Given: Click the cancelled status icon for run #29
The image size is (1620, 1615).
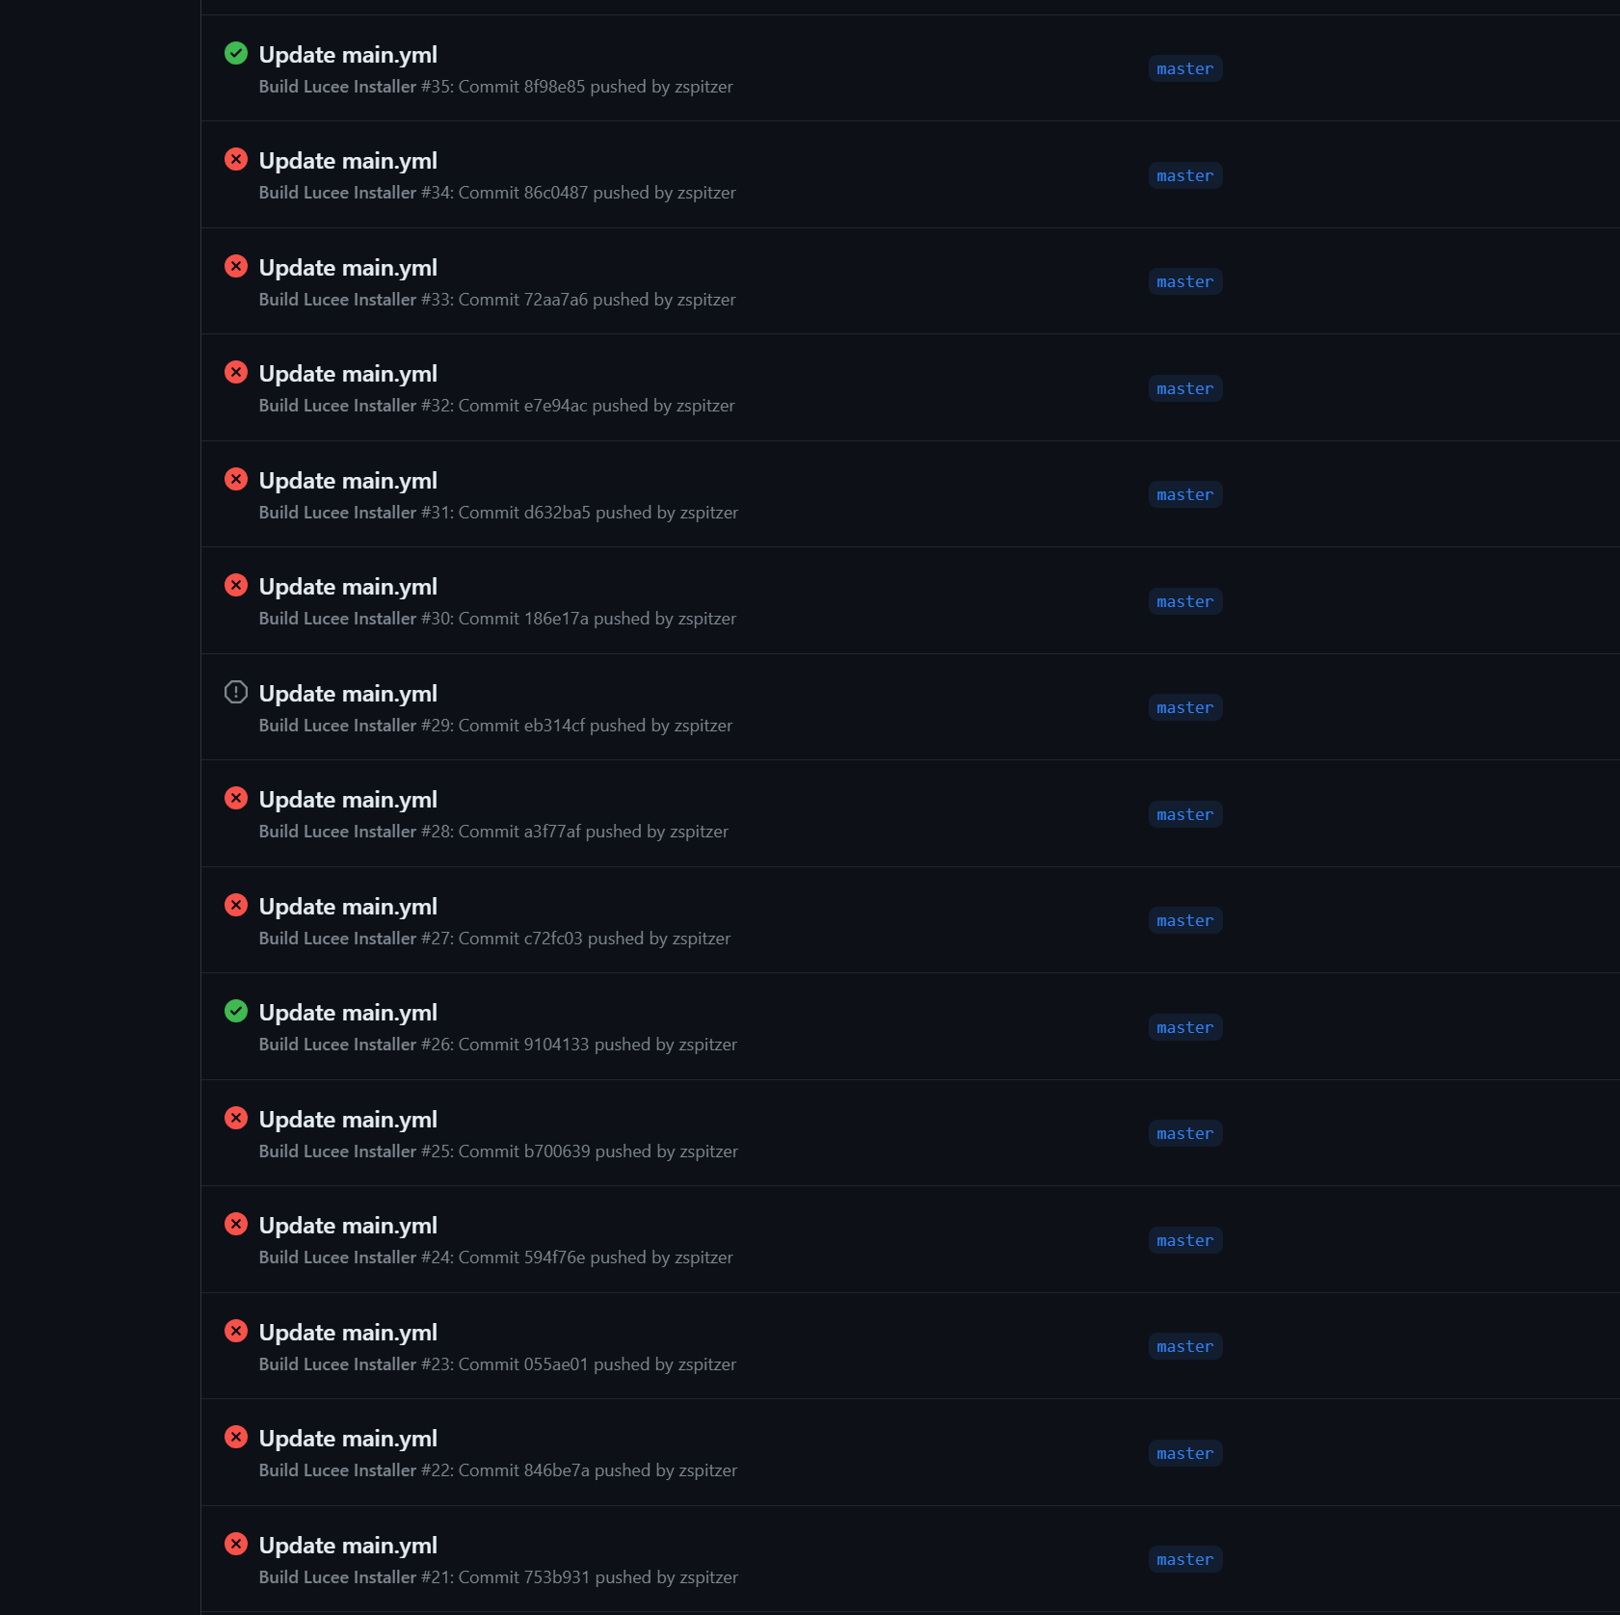Looking at the screenshot, I should 236,692.
